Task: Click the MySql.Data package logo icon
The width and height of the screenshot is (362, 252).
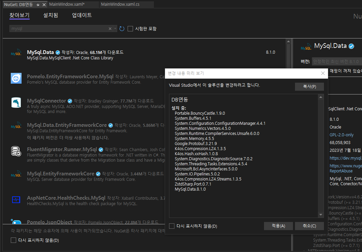Action: point(16,53)
